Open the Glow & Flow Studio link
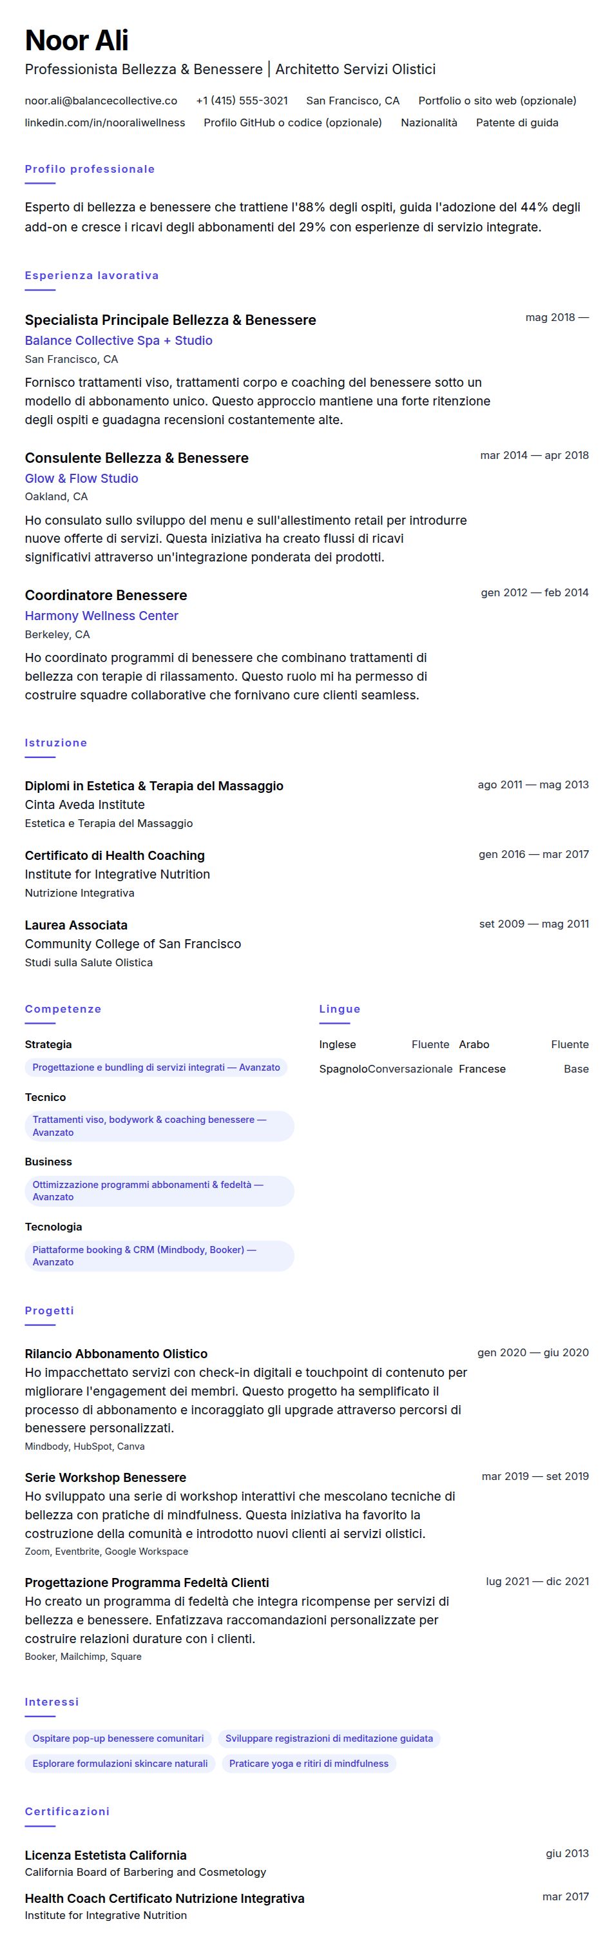614x1948 pixels. coord(82,478)
